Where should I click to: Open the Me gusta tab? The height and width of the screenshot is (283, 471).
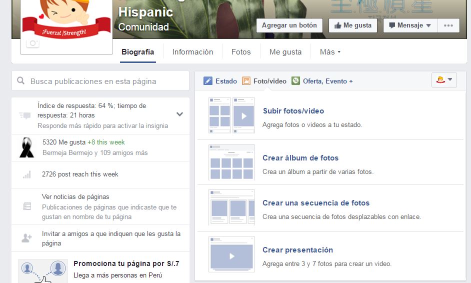[285, 52]
